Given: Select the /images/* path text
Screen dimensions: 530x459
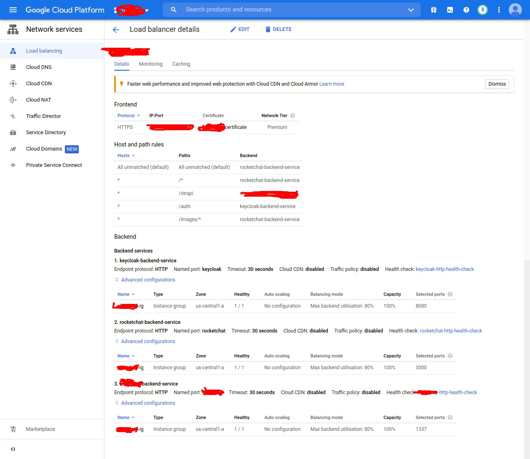Looking at the screenshot, I should point(190,220).
